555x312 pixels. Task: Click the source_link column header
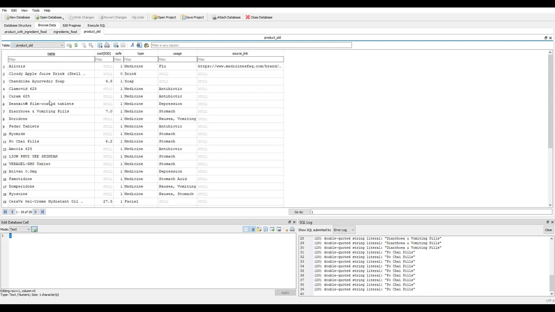[x=240, y=53]
